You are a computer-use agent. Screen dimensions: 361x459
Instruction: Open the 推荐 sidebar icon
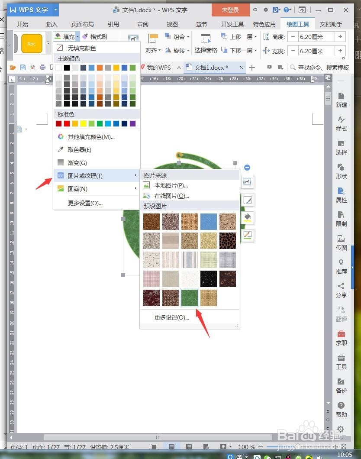tap(341, 267)
